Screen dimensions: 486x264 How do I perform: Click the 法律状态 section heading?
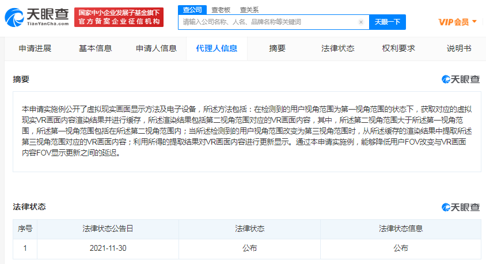29,207
